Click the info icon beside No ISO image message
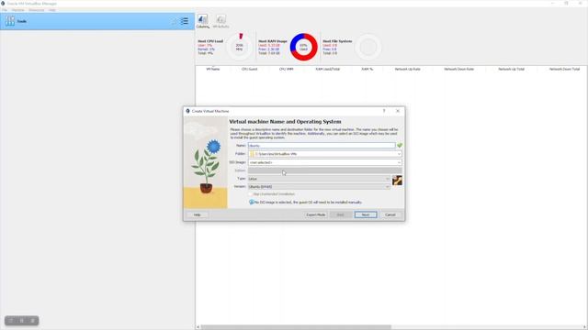The width and height of the screenshot is (588, 330). point(252,202)
